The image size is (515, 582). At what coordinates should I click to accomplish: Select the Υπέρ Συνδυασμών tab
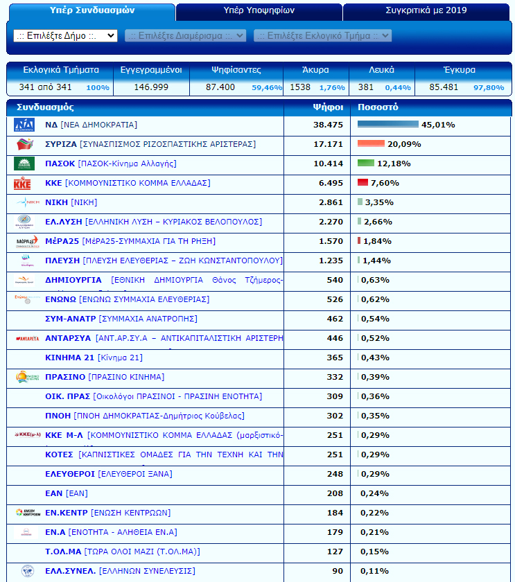[x=91, y=11]
